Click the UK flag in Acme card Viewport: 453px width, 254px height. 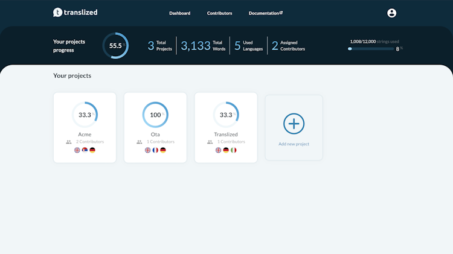point(77,150)
